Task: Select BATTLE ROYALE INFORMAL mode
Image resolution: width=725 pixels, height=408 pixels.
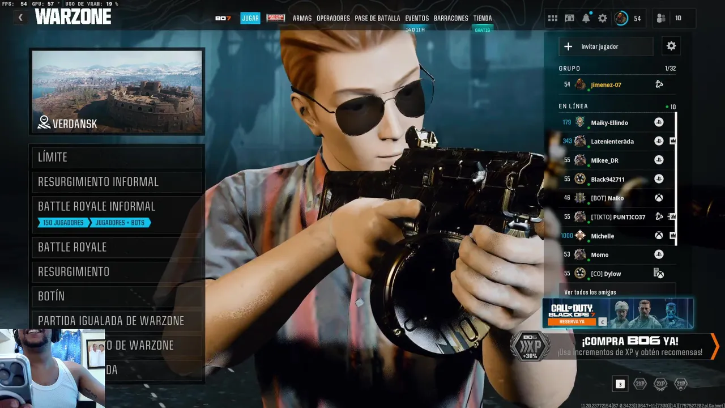Action: [117, 214]
